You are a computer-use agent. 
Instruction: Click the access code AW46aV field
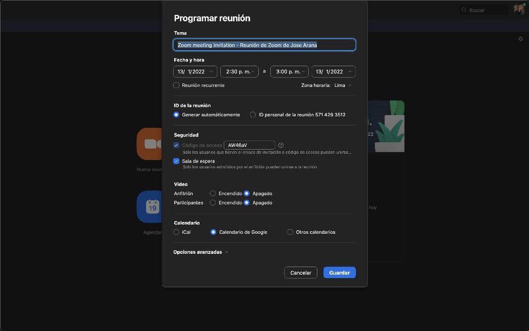point(250,145)
